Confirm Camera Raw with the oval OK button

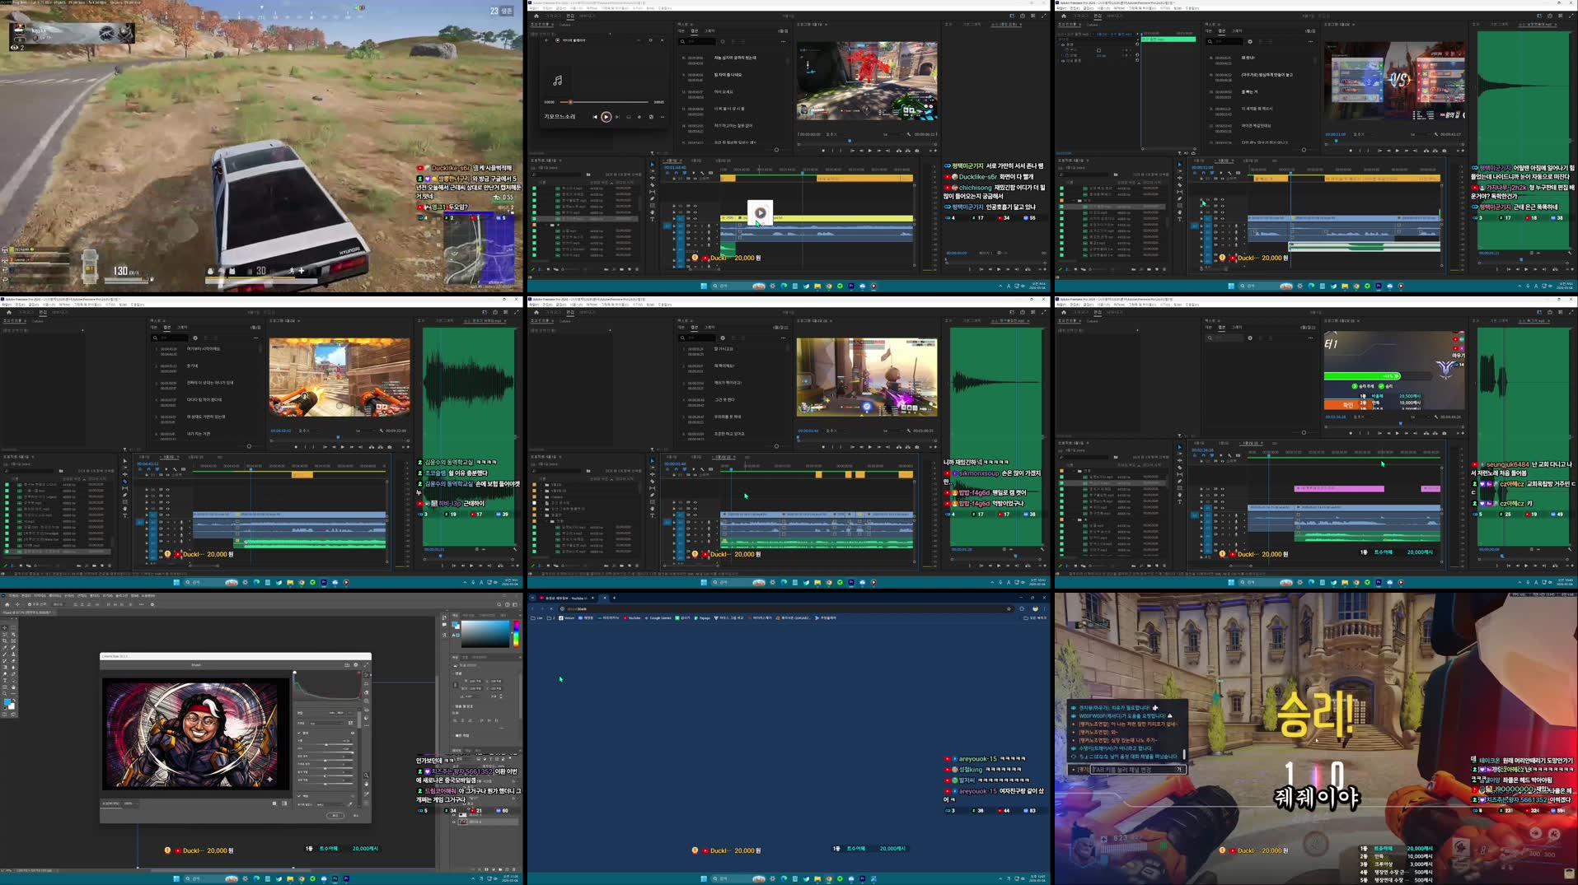[335, 815]
